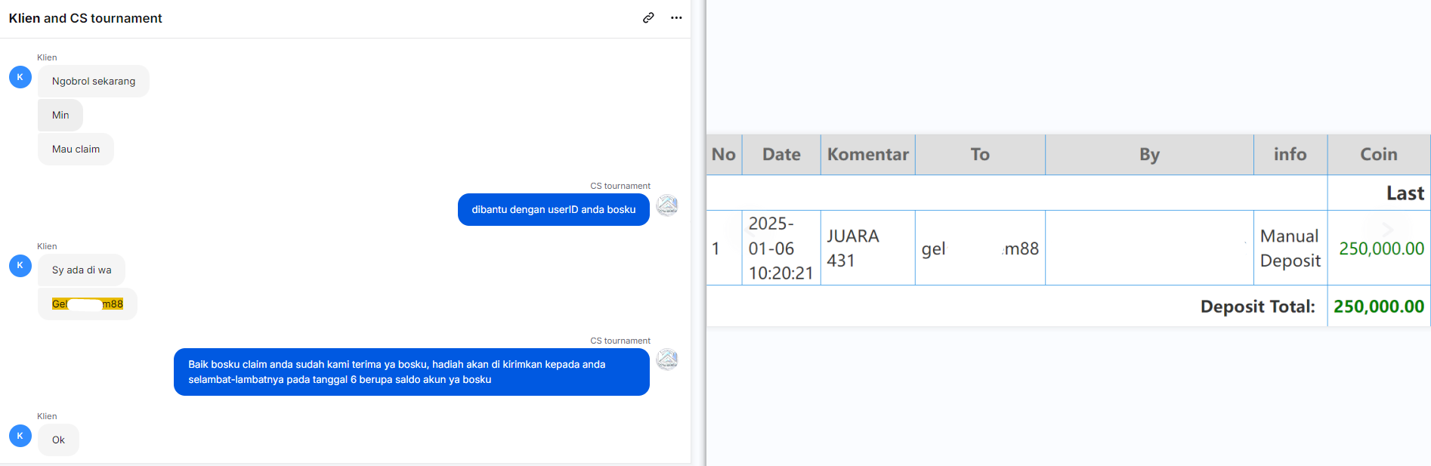Screen dimensions: 1431x466
Task: Click the 'Klien and CS tournament' title
Action: (x=85, y=18)
